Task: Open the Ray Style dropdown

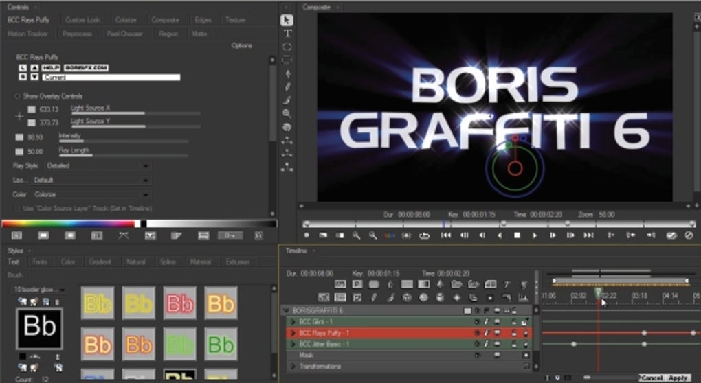Action: [x=98, y=165]
